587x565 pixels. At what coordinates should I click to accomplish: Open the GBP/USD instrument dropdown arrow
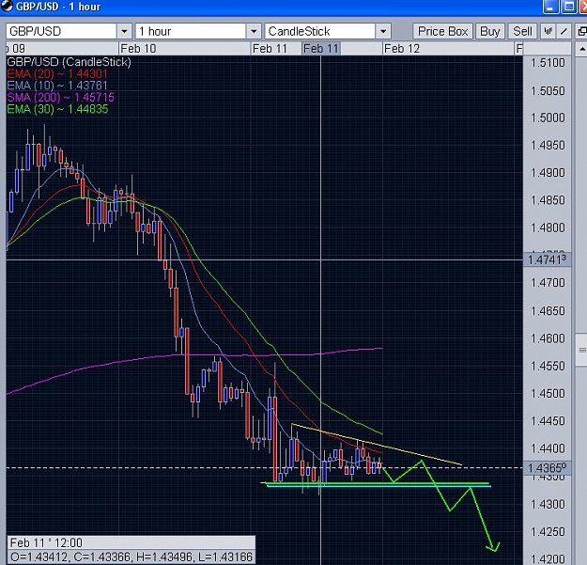tap(124, 31)
